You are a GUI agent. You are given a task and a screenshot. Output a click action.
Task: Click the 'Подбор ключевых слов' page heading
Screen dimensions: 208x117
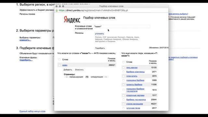point(99,18)
